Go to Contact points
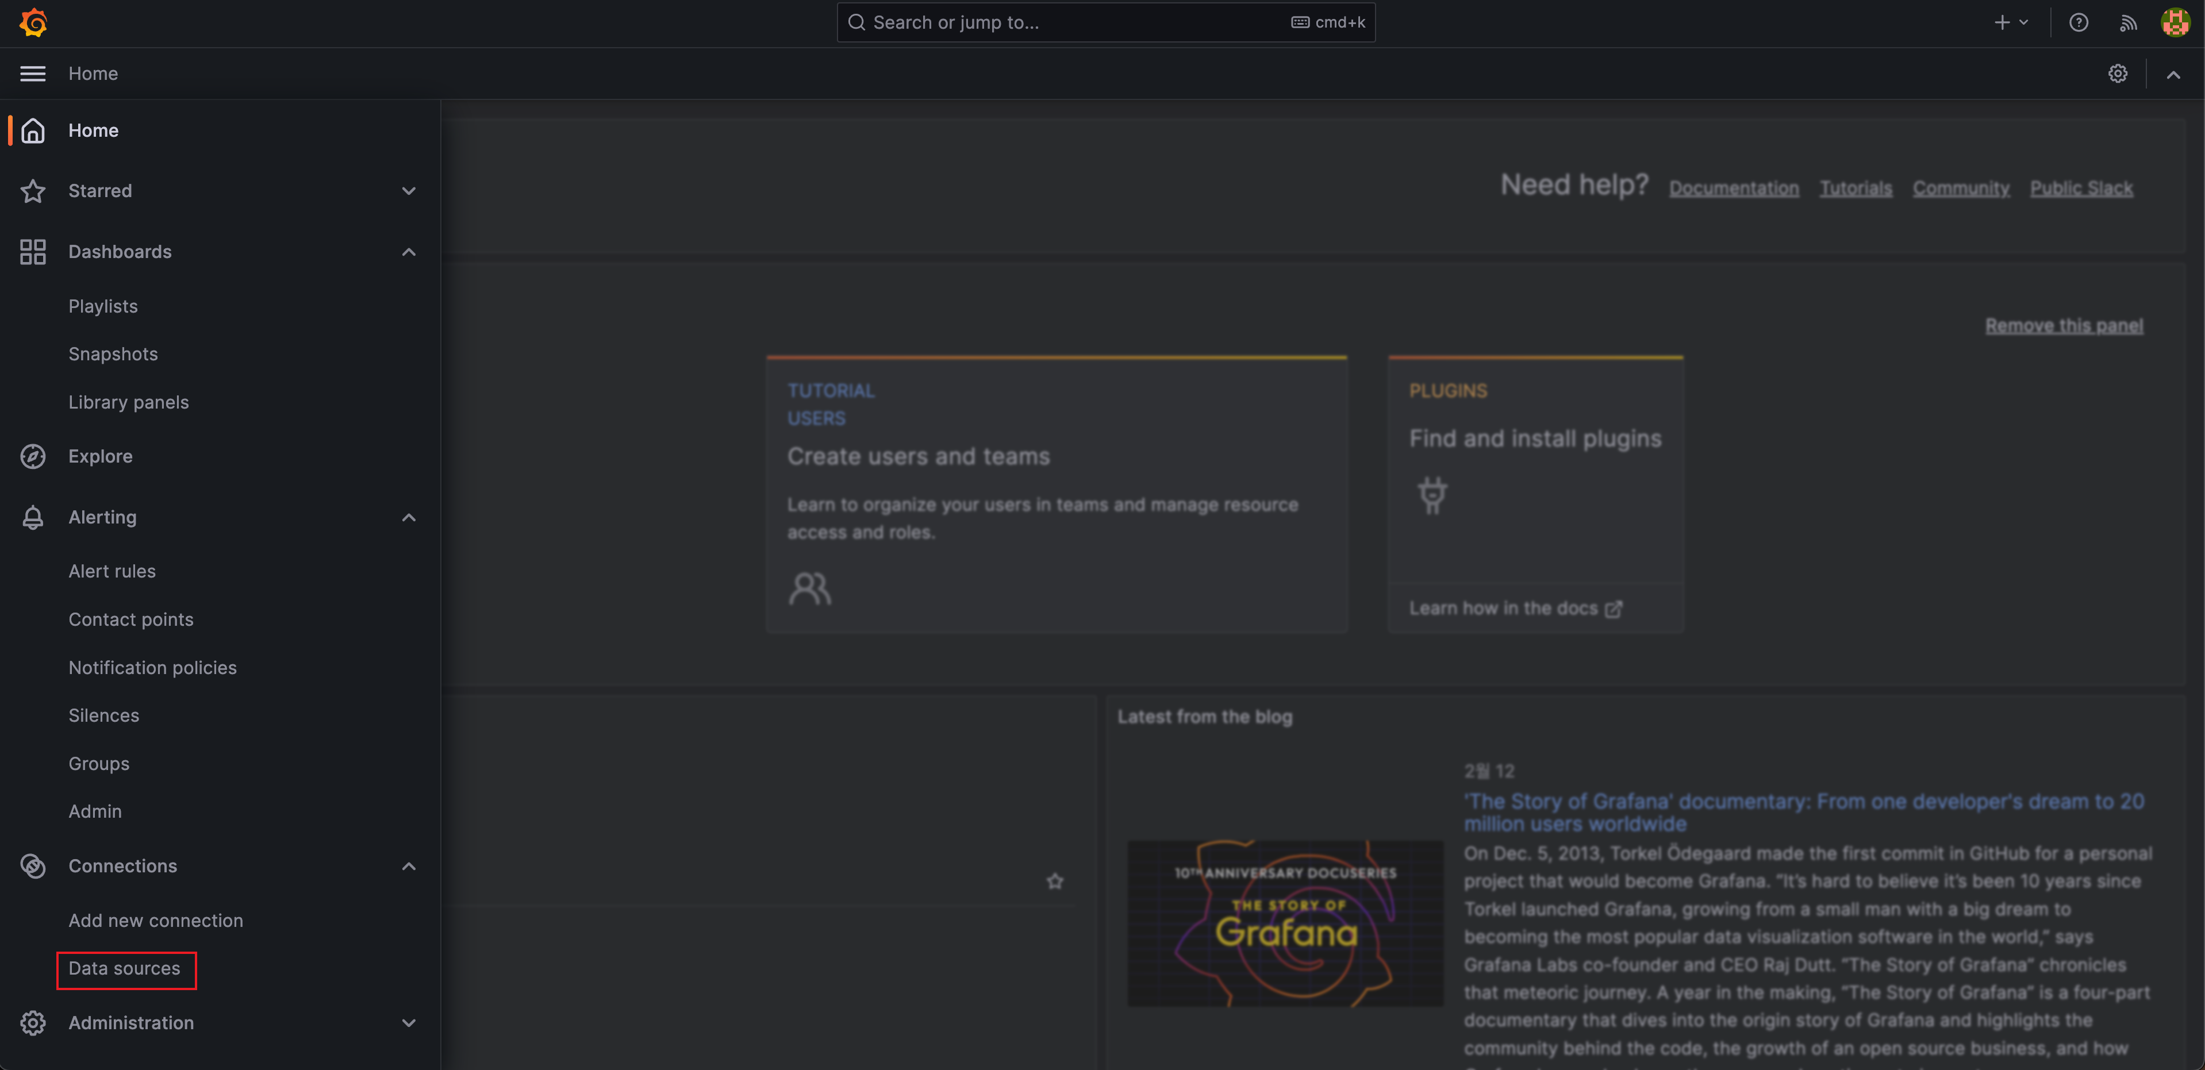Screen dimensions: 2205x1070 (x=131, y=619)
